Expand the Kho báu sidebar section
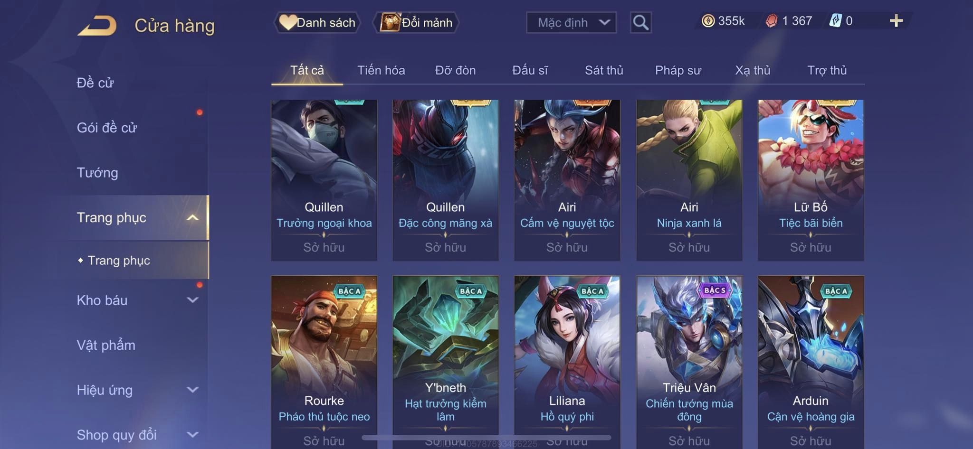Screen dimensions: 973x449 coord(192,300)
